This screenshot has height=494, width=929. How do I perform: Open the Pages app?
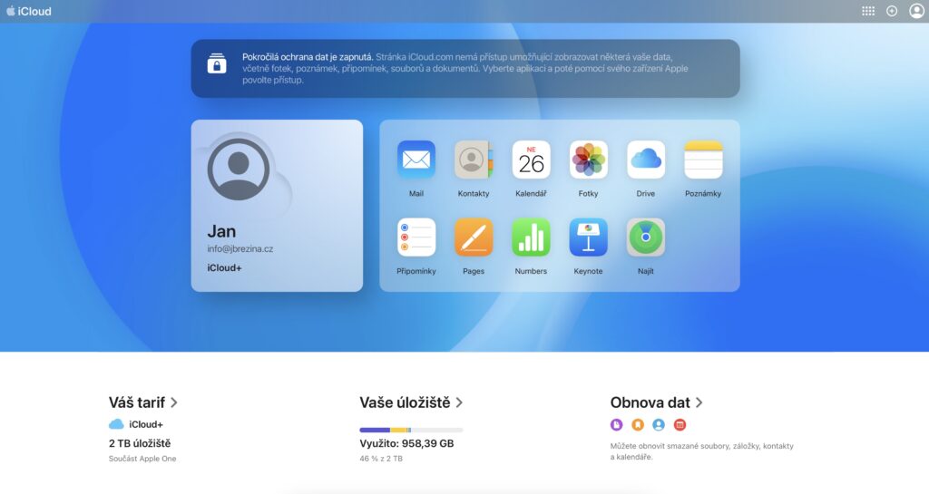[474, 237]
